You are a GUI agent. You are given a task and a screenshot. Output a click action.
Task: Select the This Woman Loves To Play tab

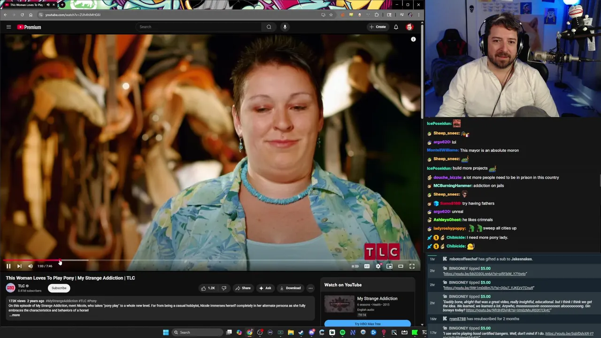point(29,5)
